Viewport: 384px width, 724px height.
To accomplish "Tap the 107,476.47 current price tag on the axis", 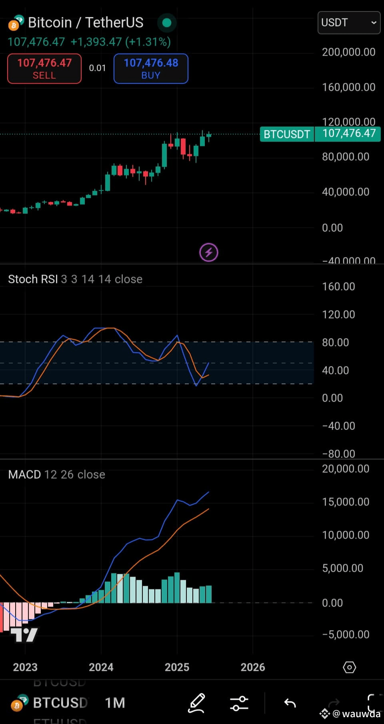I will point(348,133).
